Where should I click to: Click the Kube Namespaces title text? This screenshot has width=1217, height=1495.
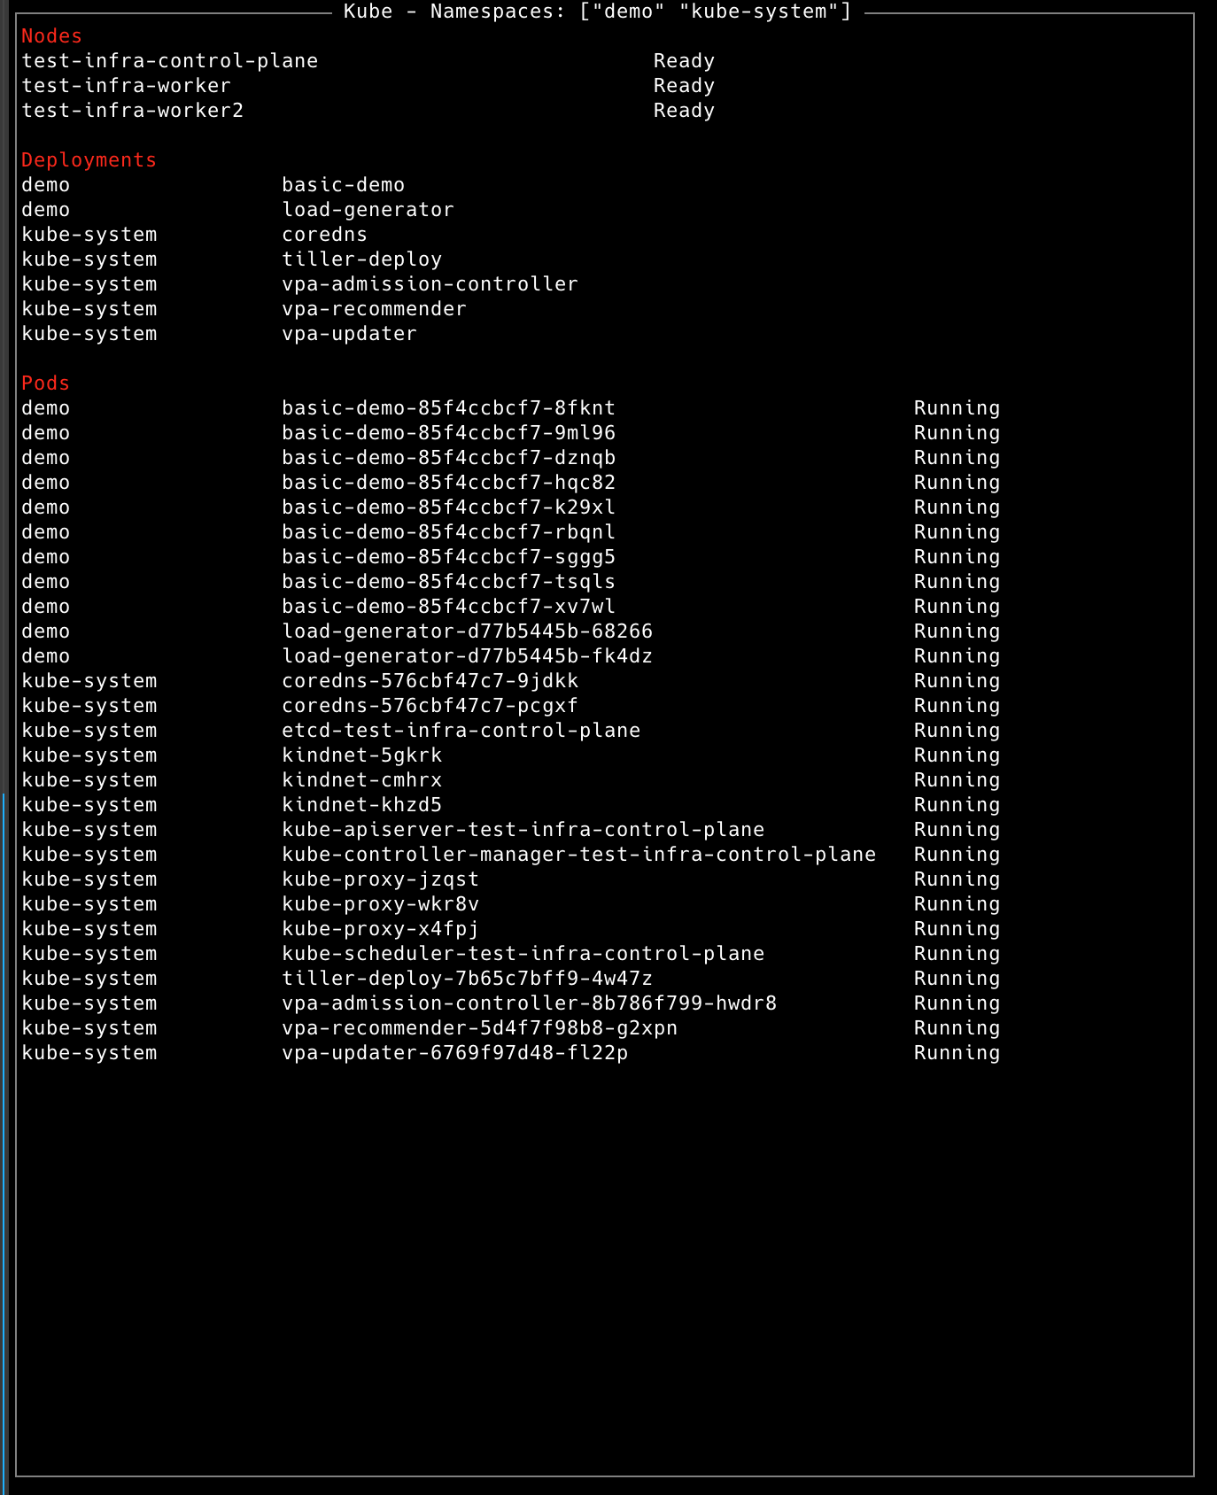pos(597,12)
